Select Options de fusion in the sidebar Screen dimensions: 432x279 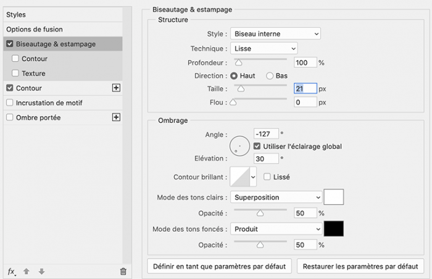click(35, 29)
